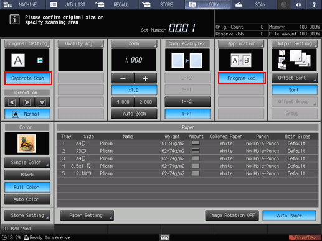Toggle Image Rotation OFF button

click(232, 216)
